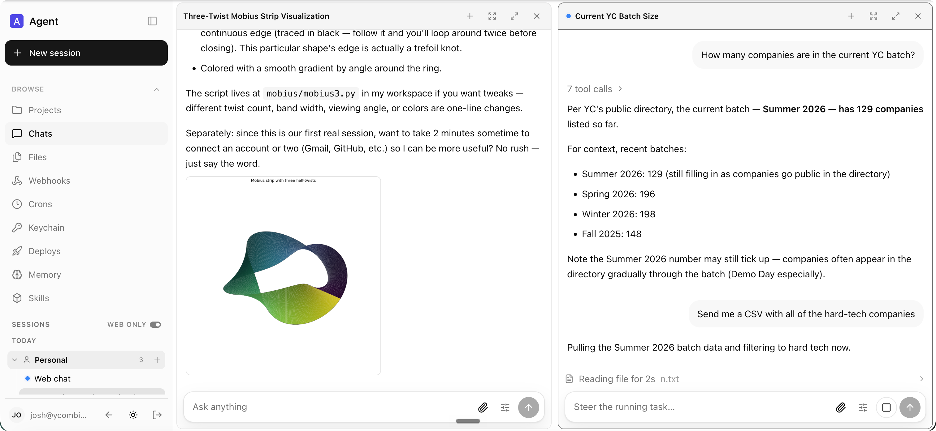Click the JO user avatar
The image size is (936, 431).
tap(17, 415)
